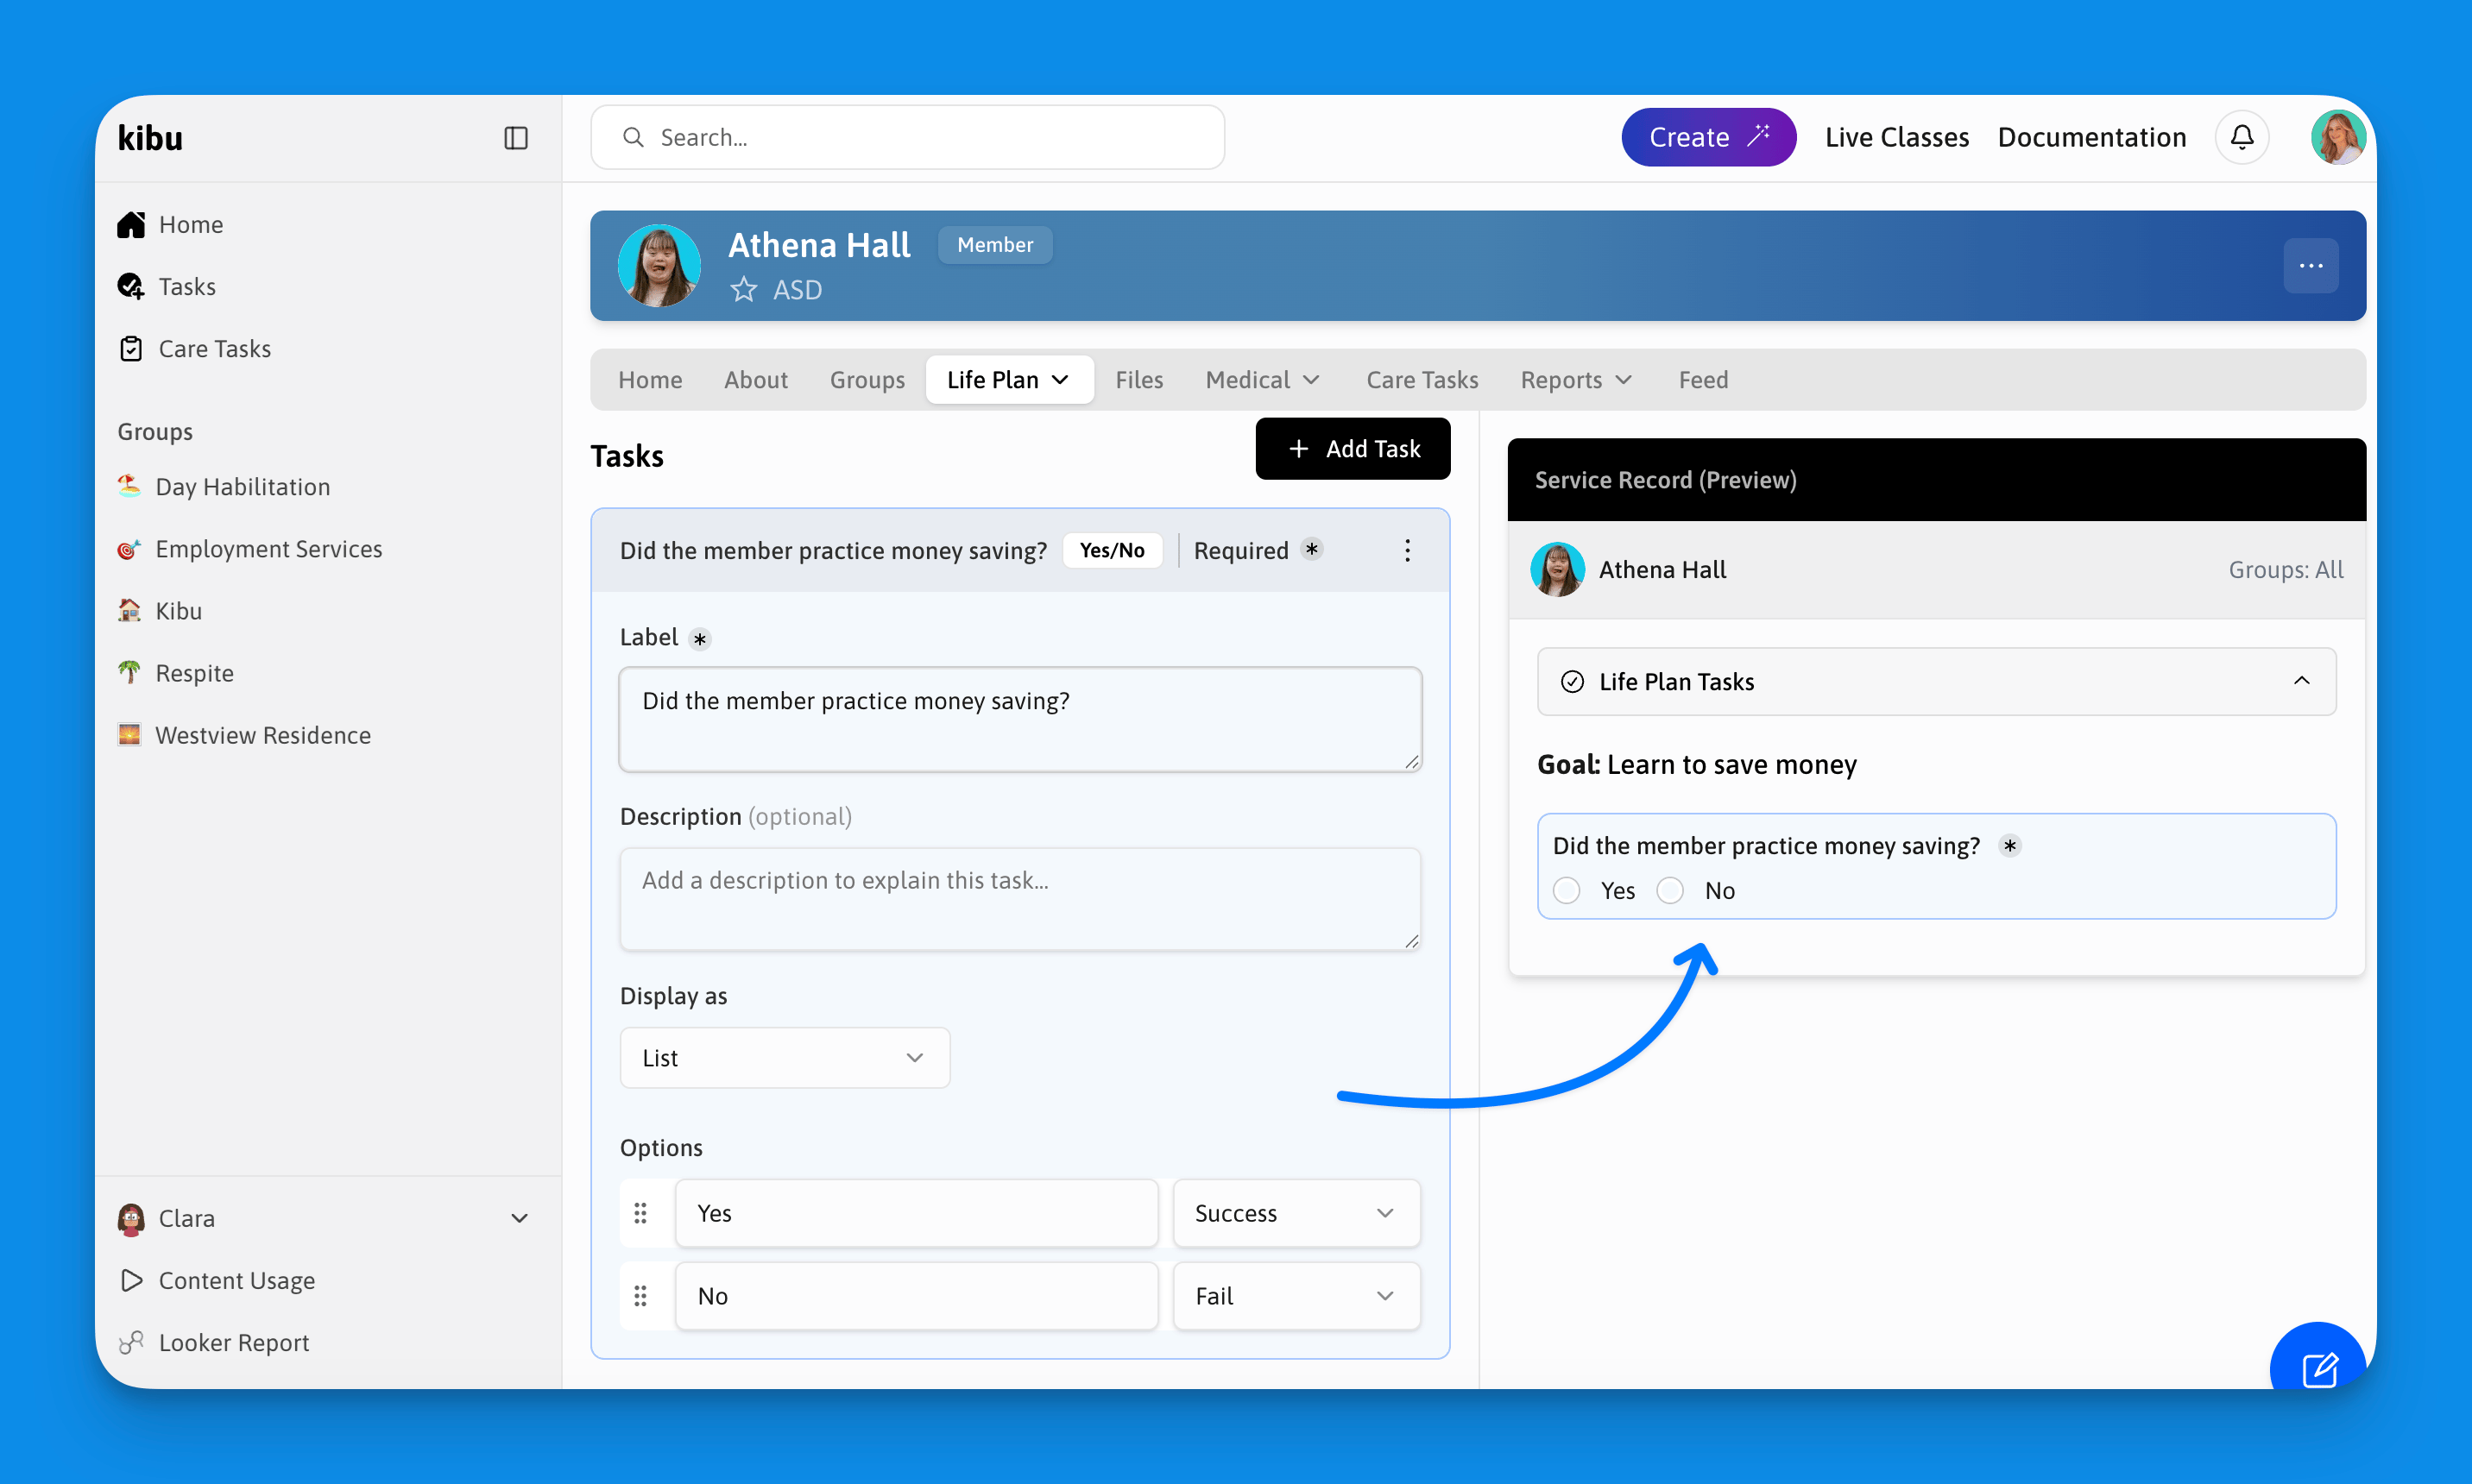Click the Create button
Screen dimensions: 2472x1484
pos(1707,137)
